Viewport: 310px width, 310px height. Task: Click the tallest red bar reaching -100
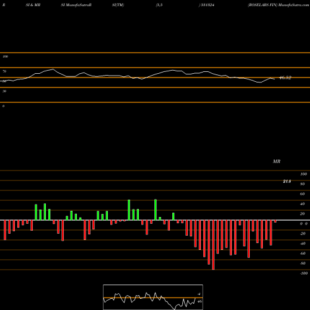point(213,245)
